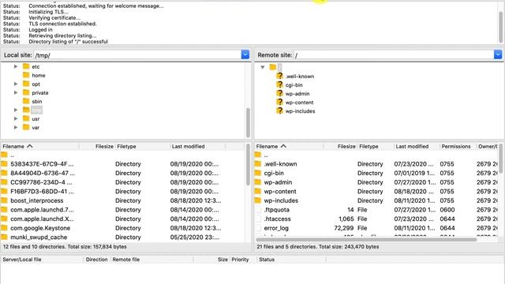Viewport: 505px width, 284px height.
Task: Click the unknown-folder icon for .well-known
Action: click(279, 76)
